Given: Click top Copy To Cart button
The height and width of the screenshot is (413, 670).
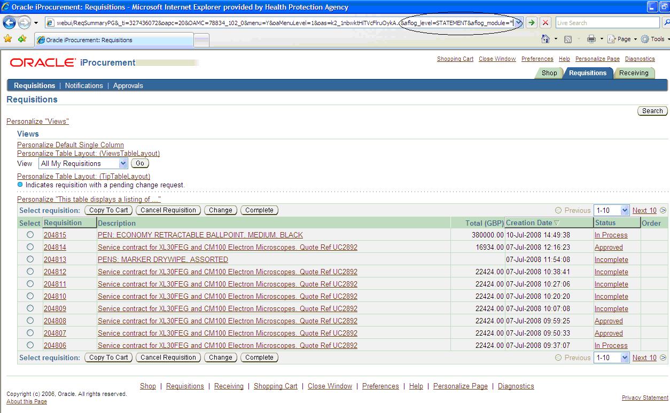Looking at the screenshot, I should click(x=108, y=210).
